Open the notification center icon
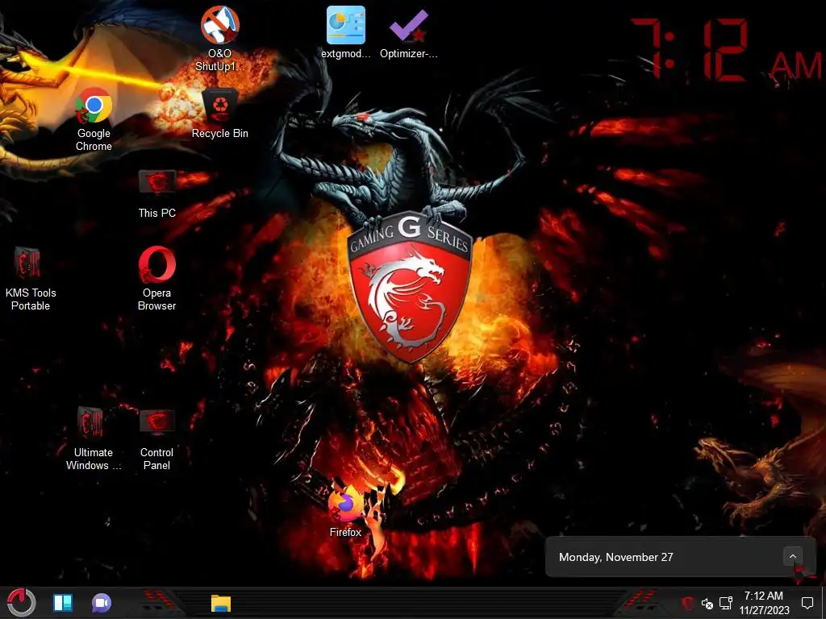 tap(807, 603)
